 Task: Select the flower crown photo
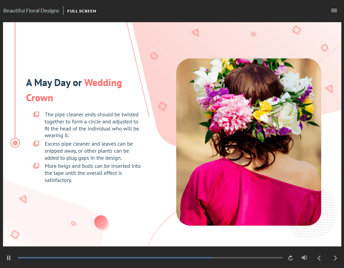(x=248, y=142)
